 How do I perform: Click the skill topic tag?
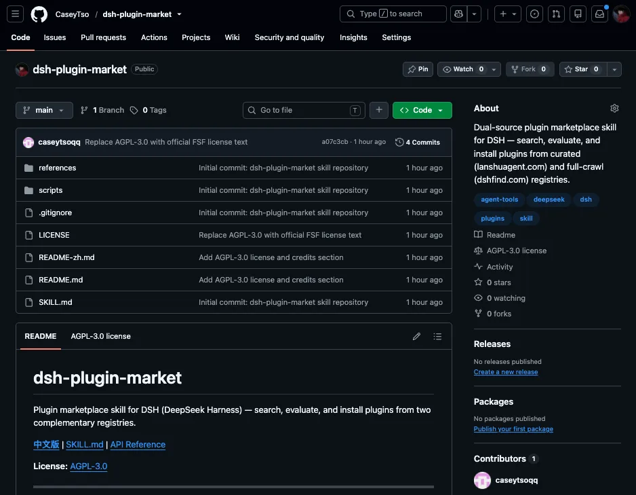pos(526,219)
